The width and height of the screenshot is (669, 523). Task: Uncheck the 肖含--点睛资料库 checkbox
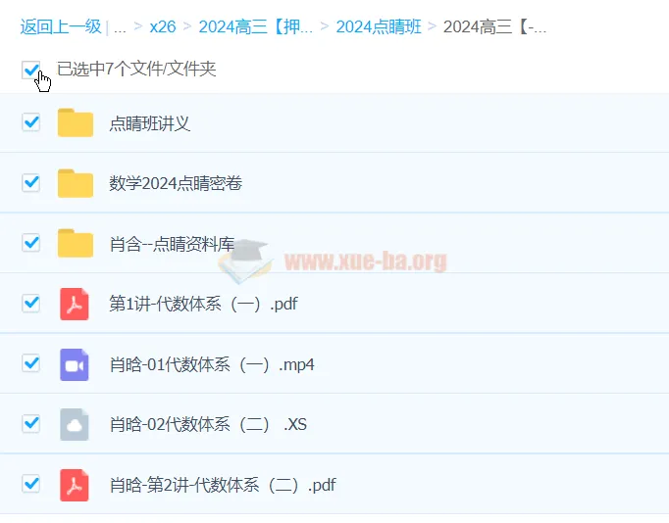point(31,243)
